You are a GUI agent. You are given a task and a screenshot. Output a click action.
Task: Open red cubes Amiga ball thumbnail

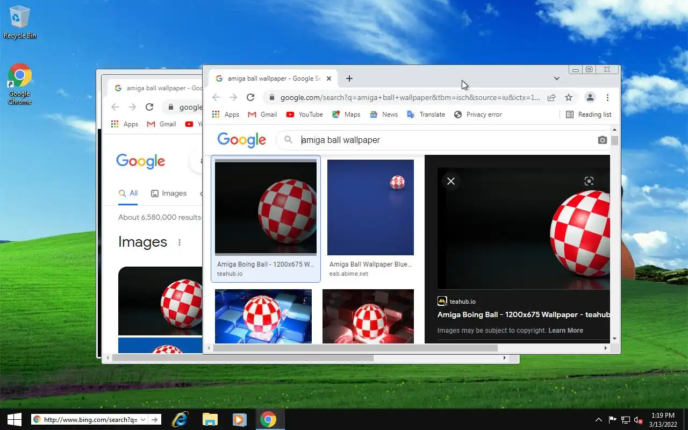tap(368, 317)
